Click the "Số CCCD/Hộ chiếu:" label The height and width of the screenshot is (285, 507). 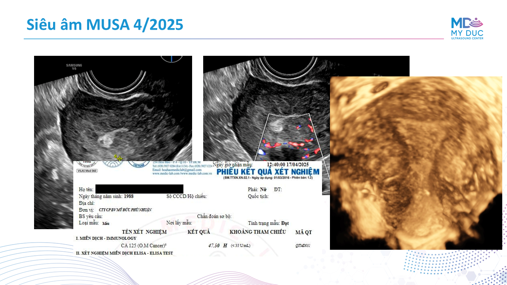(186, 196)
